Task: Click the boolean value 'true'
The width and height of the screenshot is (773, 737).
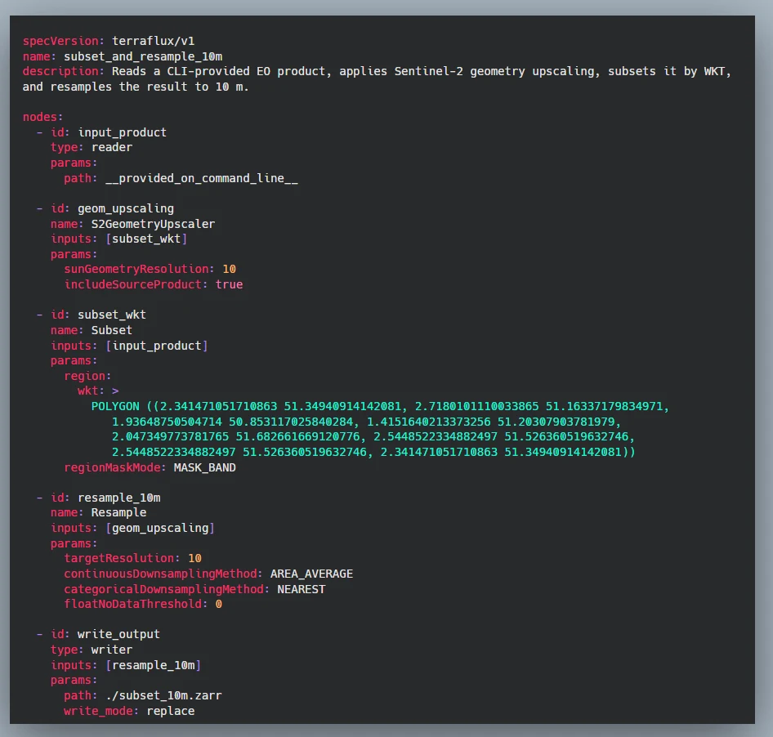Action: [230, 284]
